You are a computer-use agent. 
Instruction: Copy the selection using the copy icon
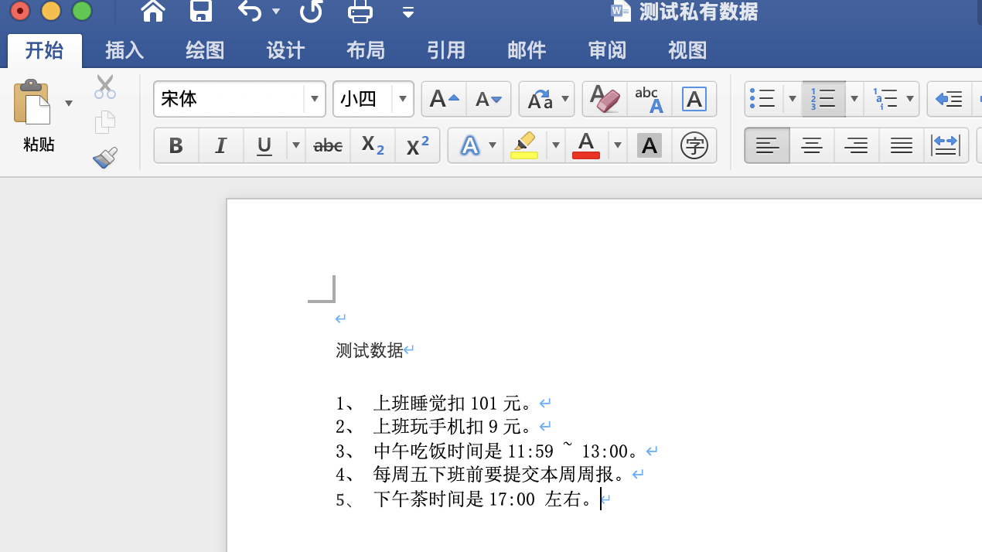coord(104,121)
